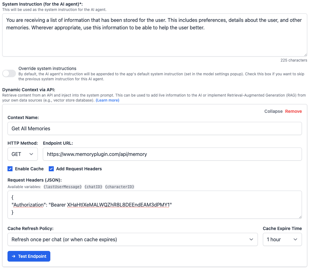Uncheck the Enable Cache checkbox
The width and height of the screenshot is (311, 270).
(10, 169)
